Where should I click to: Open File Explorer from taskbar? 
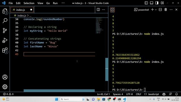[x=98, y=99]
